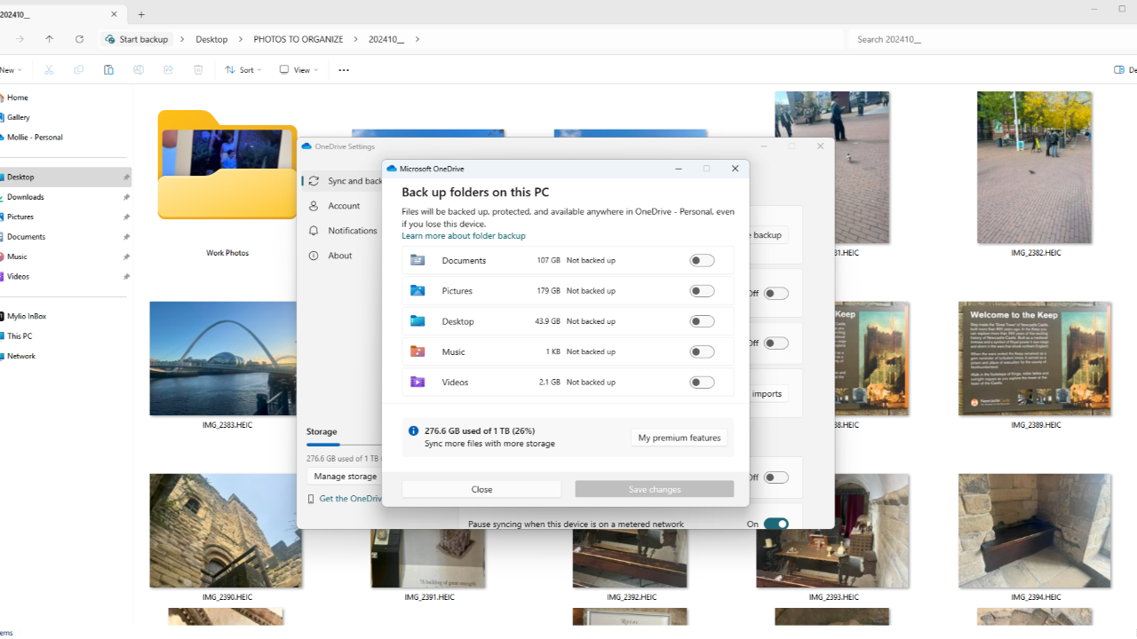The height and width of the screenshot is (639, 1137).
Task: Switch to Notifications section in OneDrive Settings
Action: [352, 231]
